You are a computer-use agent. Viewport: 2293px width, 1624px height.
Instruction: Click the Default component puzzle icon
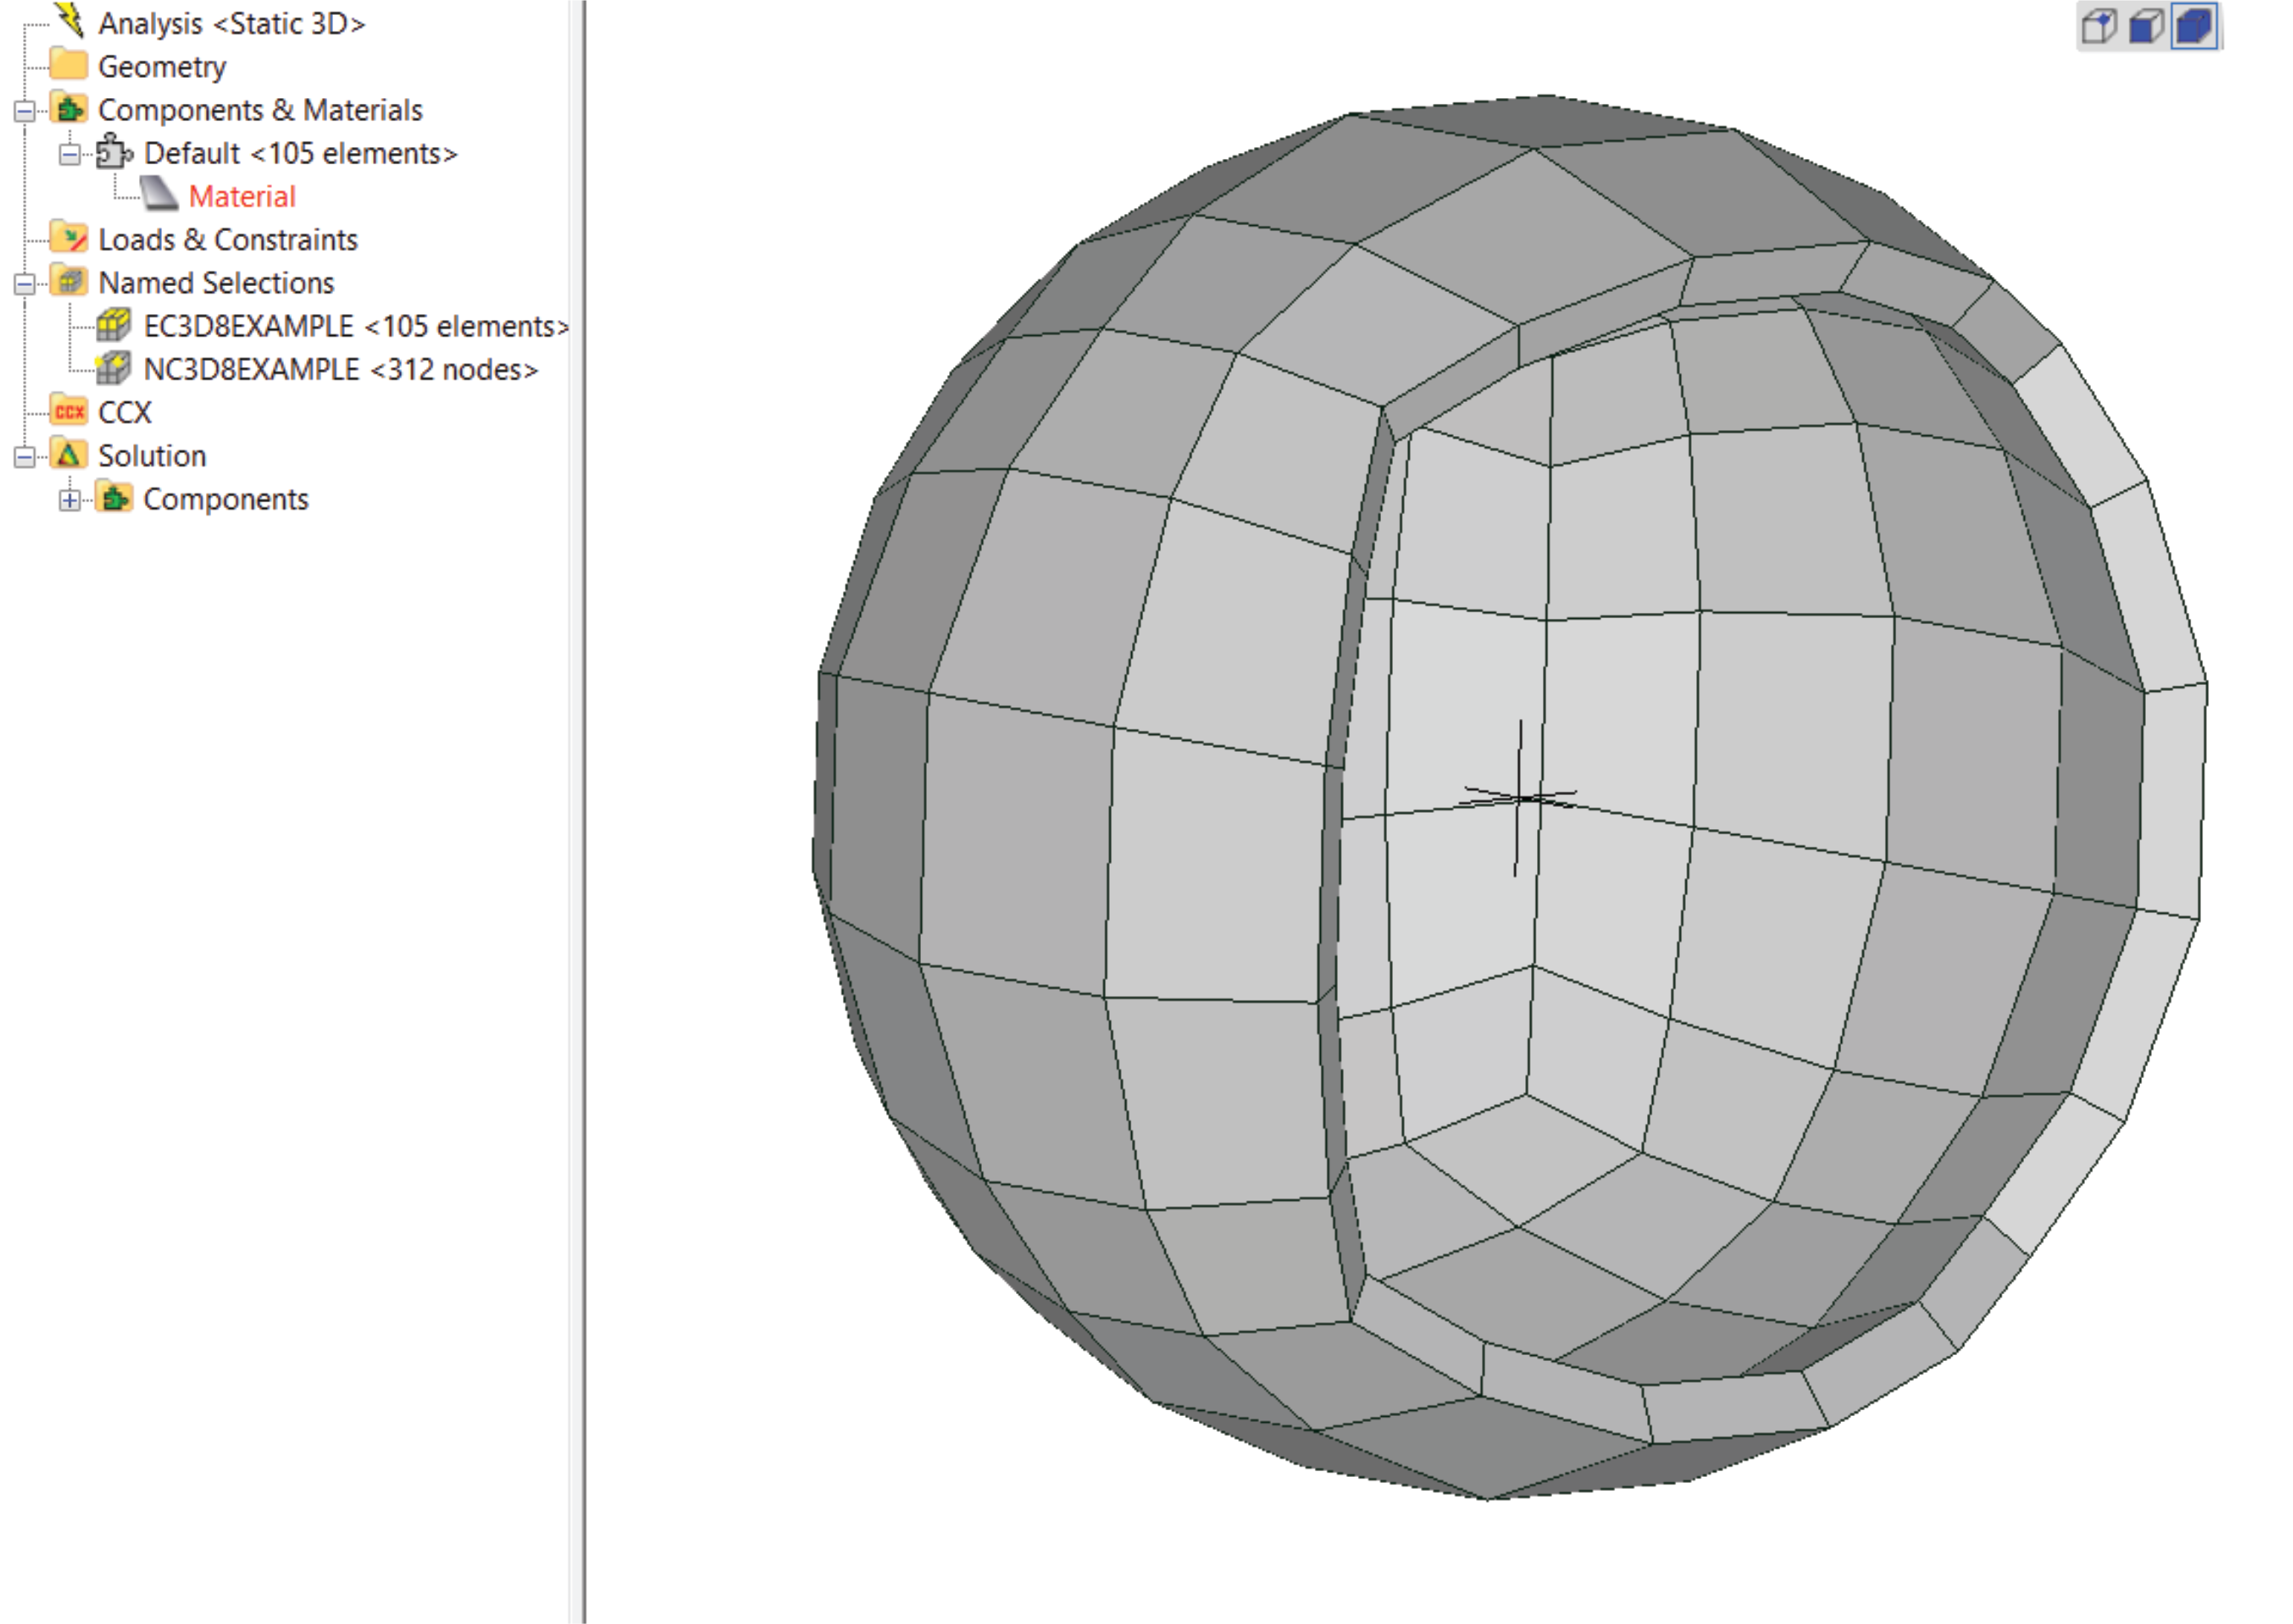click(x=114, y=152)
